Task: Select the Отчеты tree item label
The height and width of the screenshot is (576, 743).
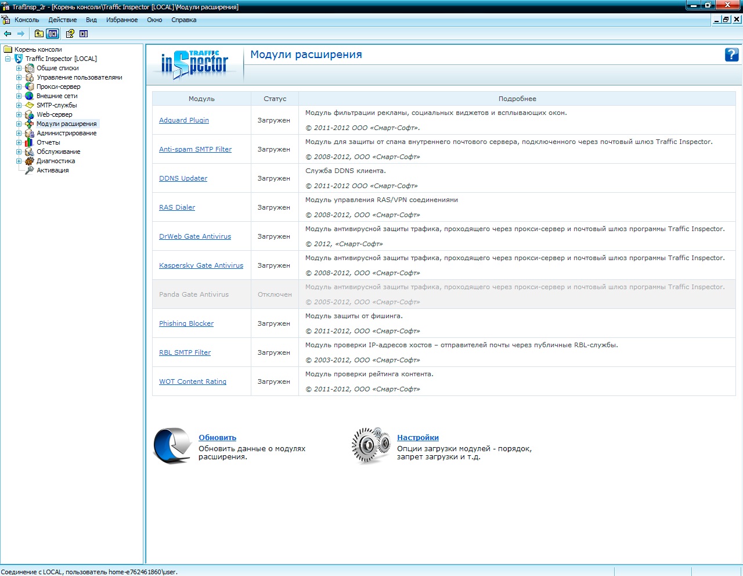Action: 48,142
